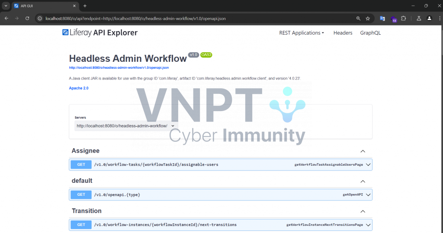Expand the getOpenAPI endpoint row
The image size is (443, 233).
[368, 195]
